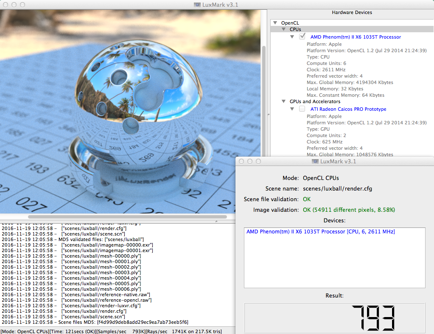Click the Hardware Devices panel header
434x334 pixels.
352,12
